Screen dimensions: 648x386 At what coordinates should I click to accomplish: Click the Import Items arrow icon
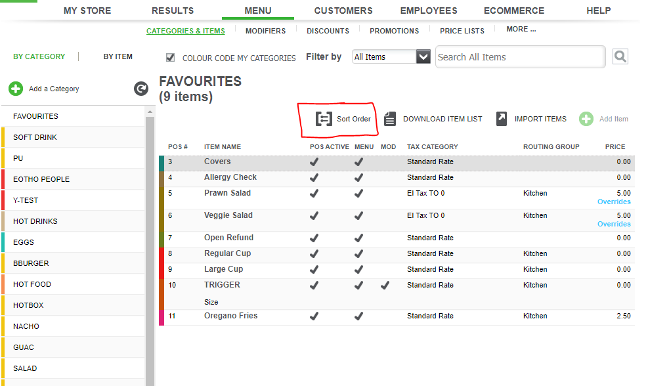pos(502,119)
